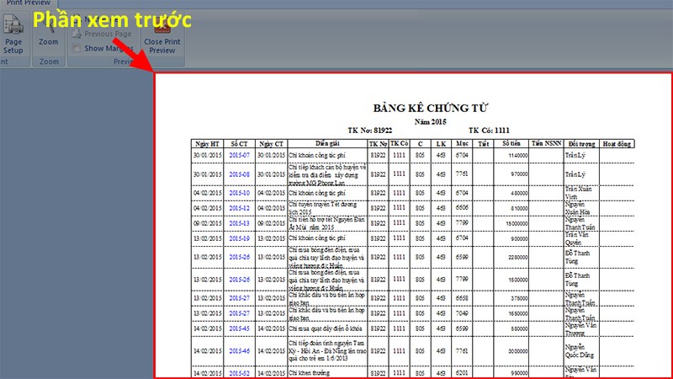The height and width of the screenshot is (379, 673).
Task: Click the amount 1140000
Action: tap(518, 156)
